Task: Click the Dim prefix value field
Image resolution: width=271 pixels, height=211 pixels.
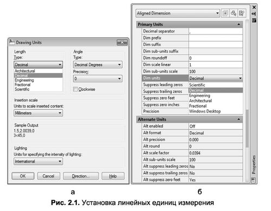Action: click(216, 38)
